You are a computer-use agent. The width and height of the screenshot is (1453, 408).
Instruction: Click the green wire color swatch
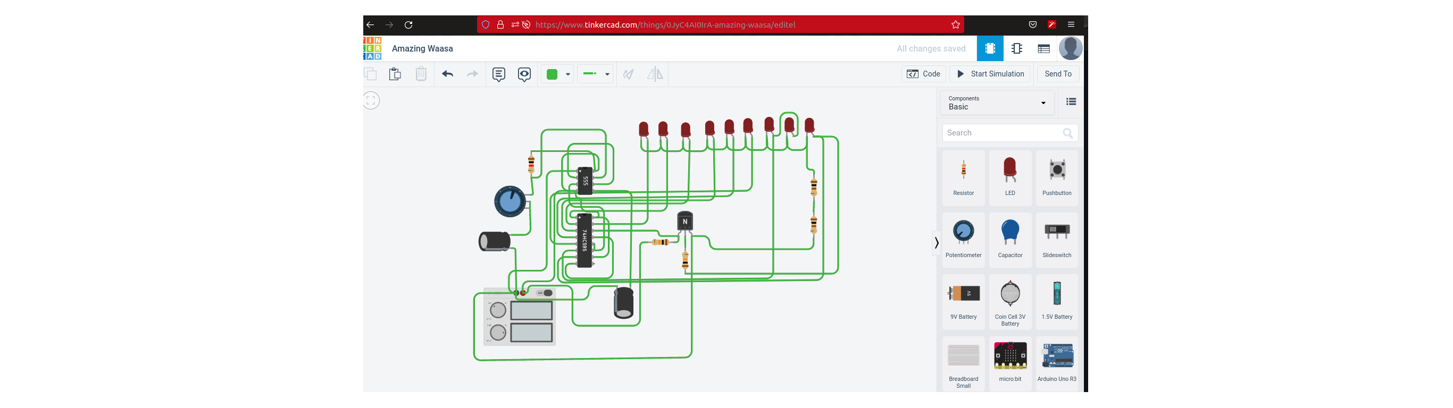552,74
